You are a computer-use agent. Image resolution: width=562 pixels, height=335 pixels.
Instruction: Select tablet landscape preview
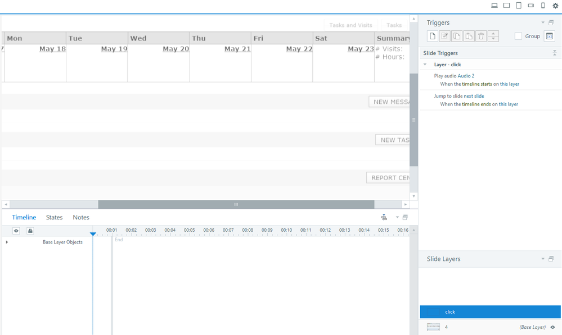point(506,6)
